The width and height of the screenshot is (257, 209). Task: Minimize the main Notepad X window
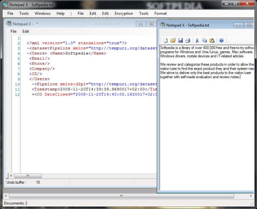tap(226, 3)
